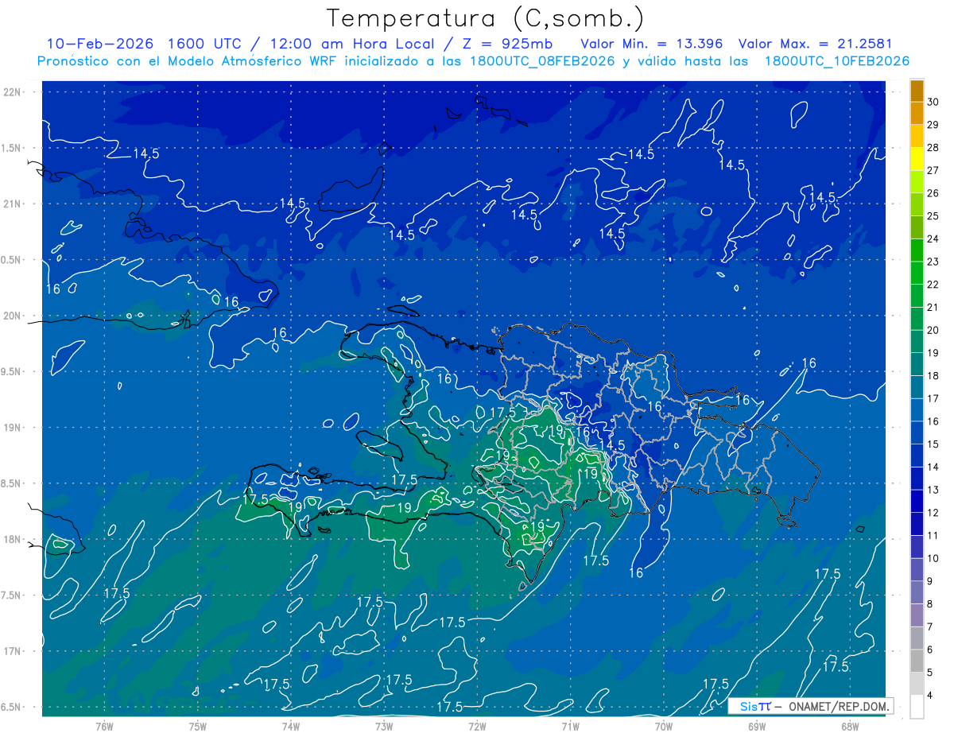This screenshot has width=954, height=737.
Task: Click the '75W' longitude axis label
Action: tap(198, 727)
